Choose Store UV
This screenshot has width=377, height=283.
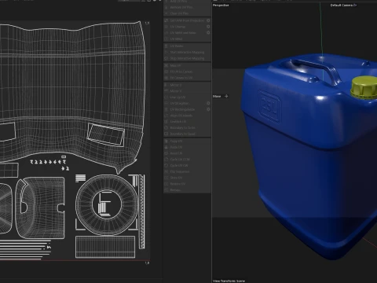(187, 178)
